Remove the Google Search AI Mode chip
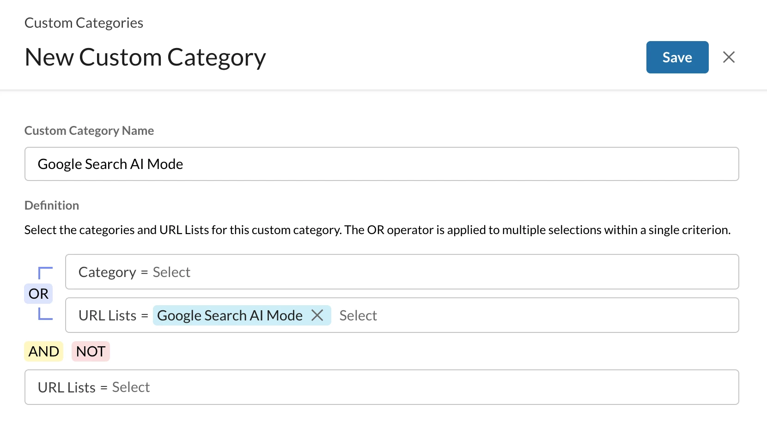 (x=317, y=315)
